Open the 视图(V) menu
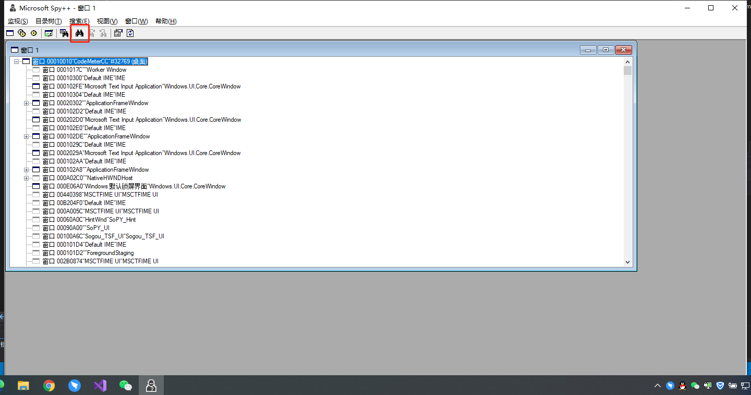751x395 pixels. [107, 21]
